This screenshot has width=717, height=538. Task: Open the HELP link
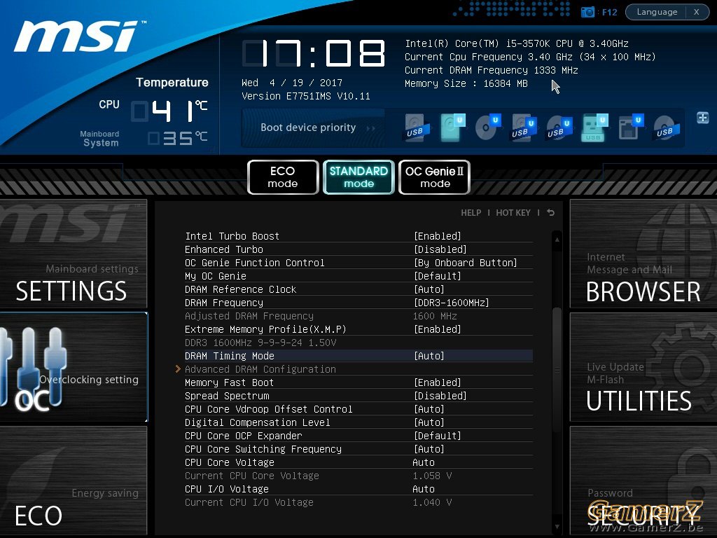point(471,213)
